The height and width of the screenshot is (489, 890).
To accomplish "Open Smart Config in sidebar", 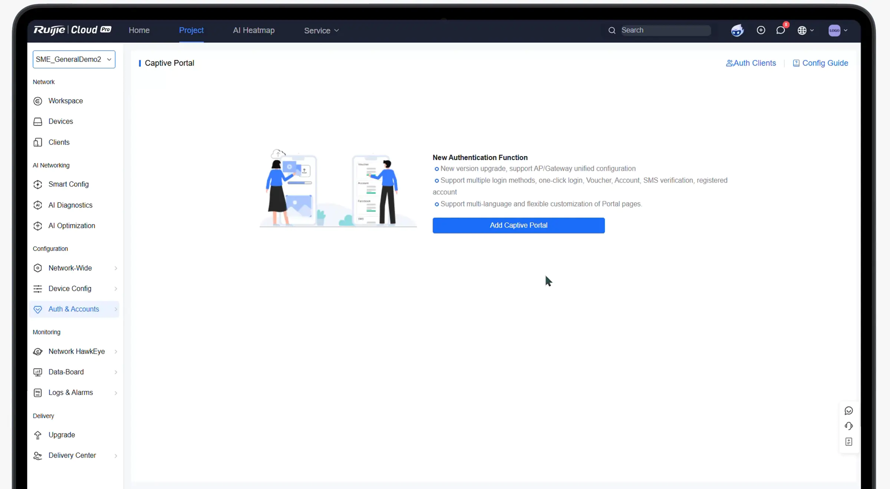I will pyautogui.click(x=69, y=184).
